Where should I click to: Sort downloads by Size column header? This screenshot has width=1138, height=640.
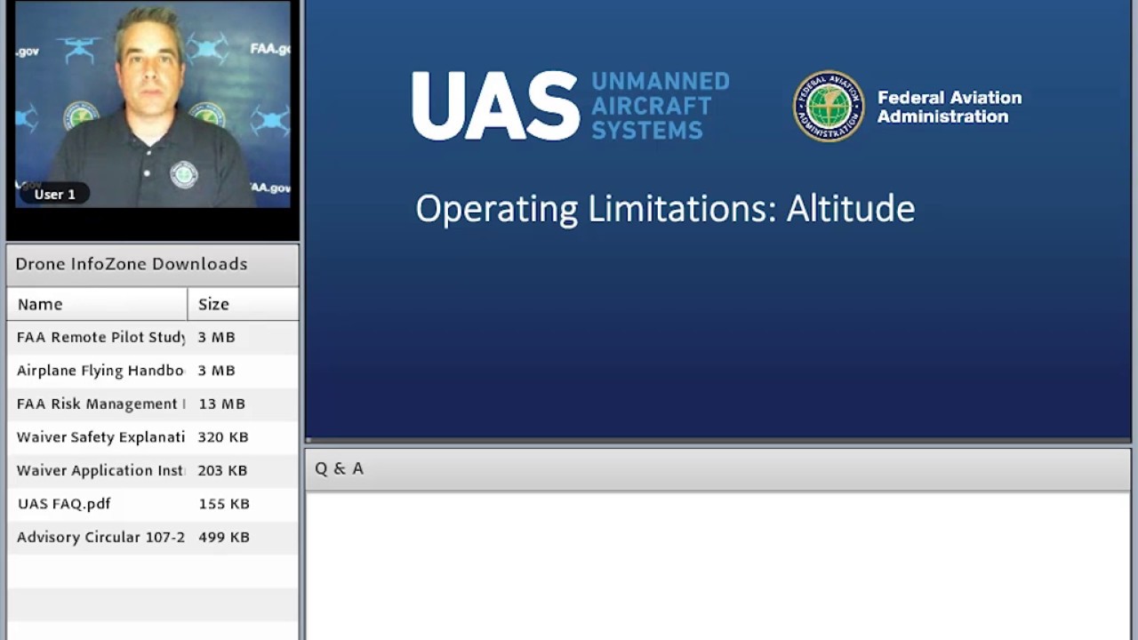pos(244,304)
